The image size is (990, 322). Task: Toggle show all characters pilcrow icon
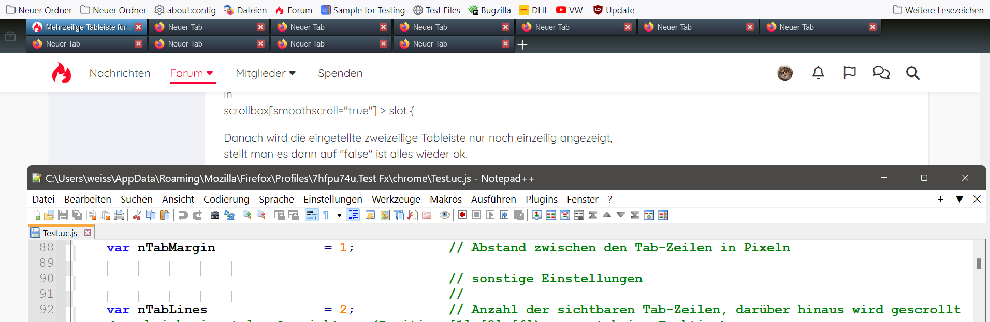[x=326, y=215]
